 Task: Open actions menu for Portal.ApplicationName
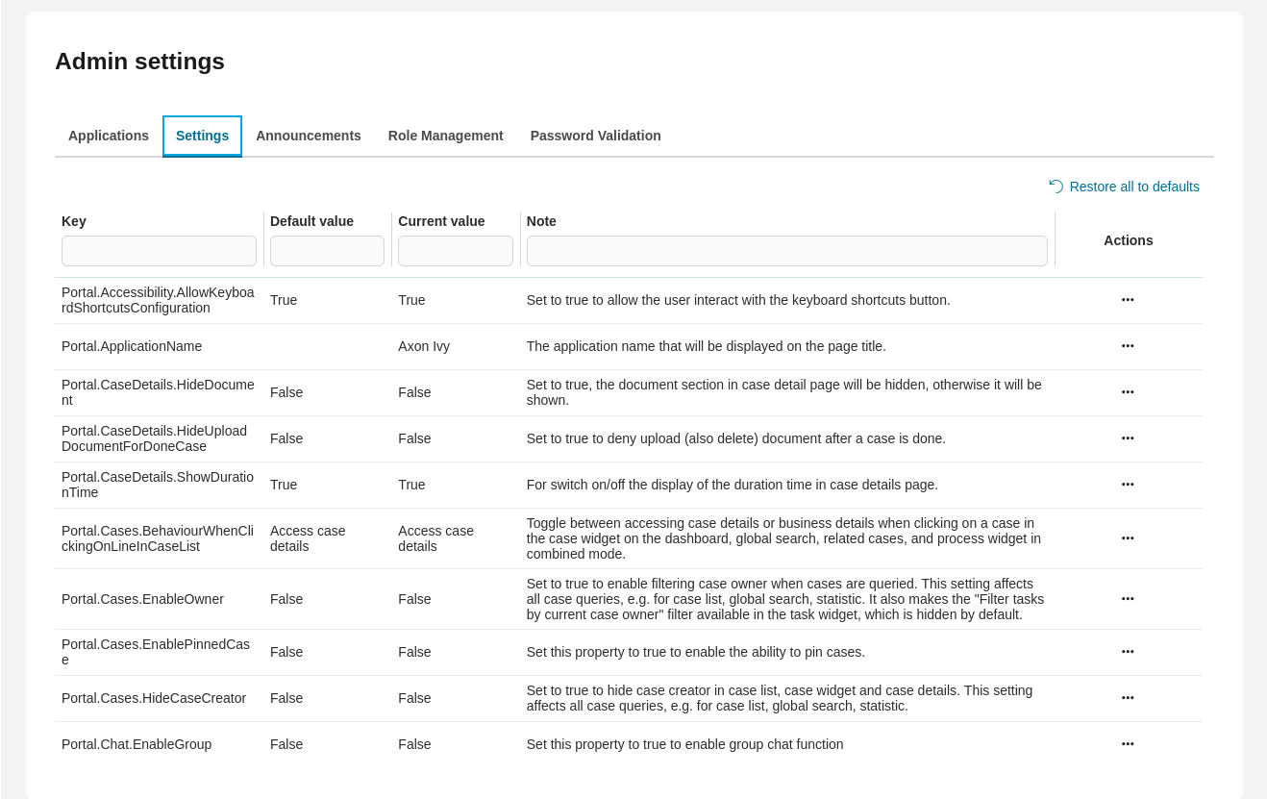pyautogui.click(x=1127, y=345)
